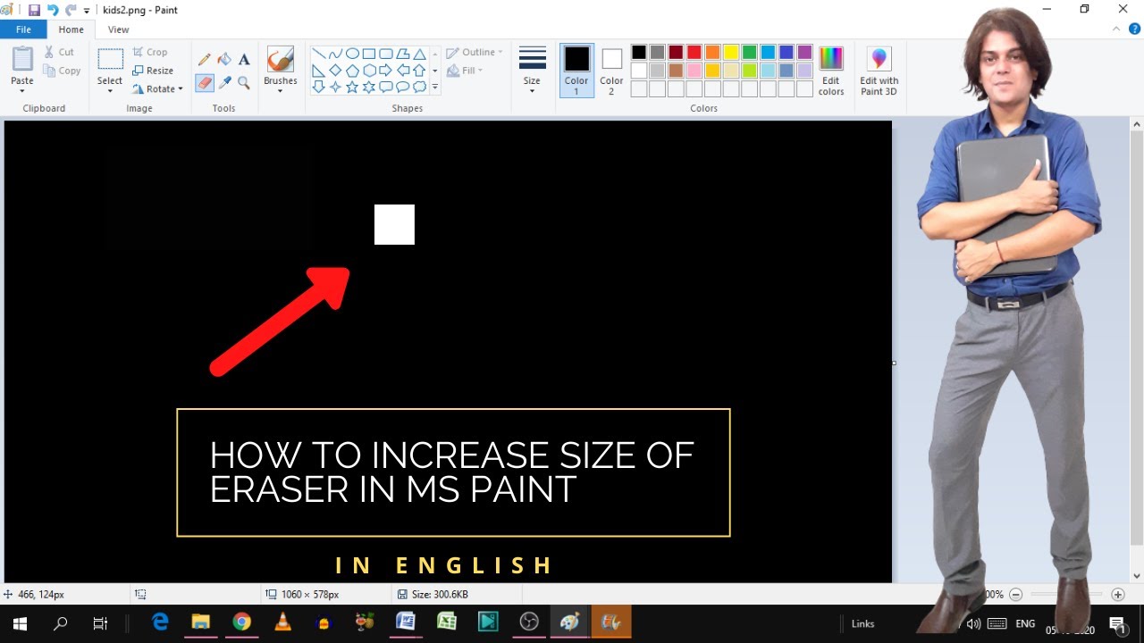Click the Save icon in quick access toolbar

coord(34,10)
